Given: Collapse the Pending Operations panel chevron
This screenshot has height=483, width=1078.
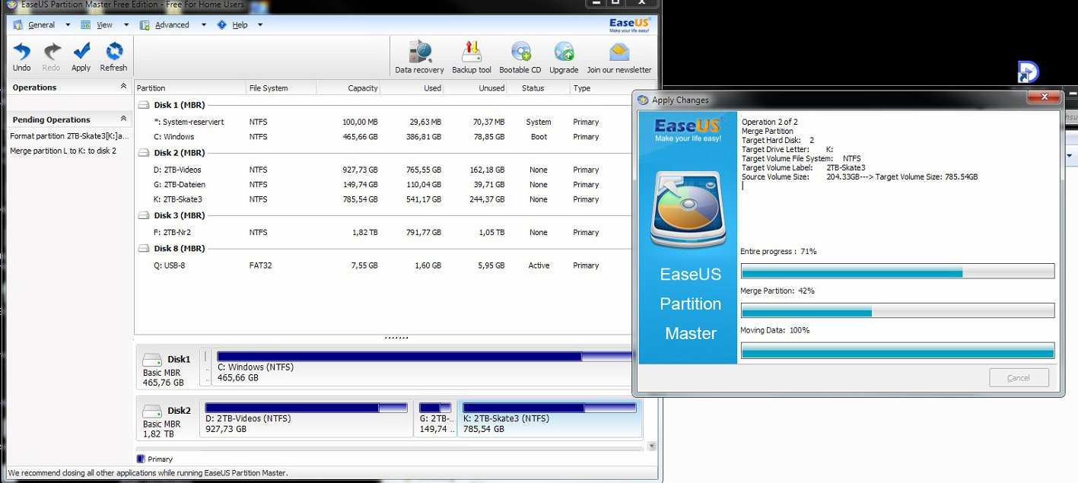Looking at the screenshot, I should pyautogui.click(x=123, y=119).
